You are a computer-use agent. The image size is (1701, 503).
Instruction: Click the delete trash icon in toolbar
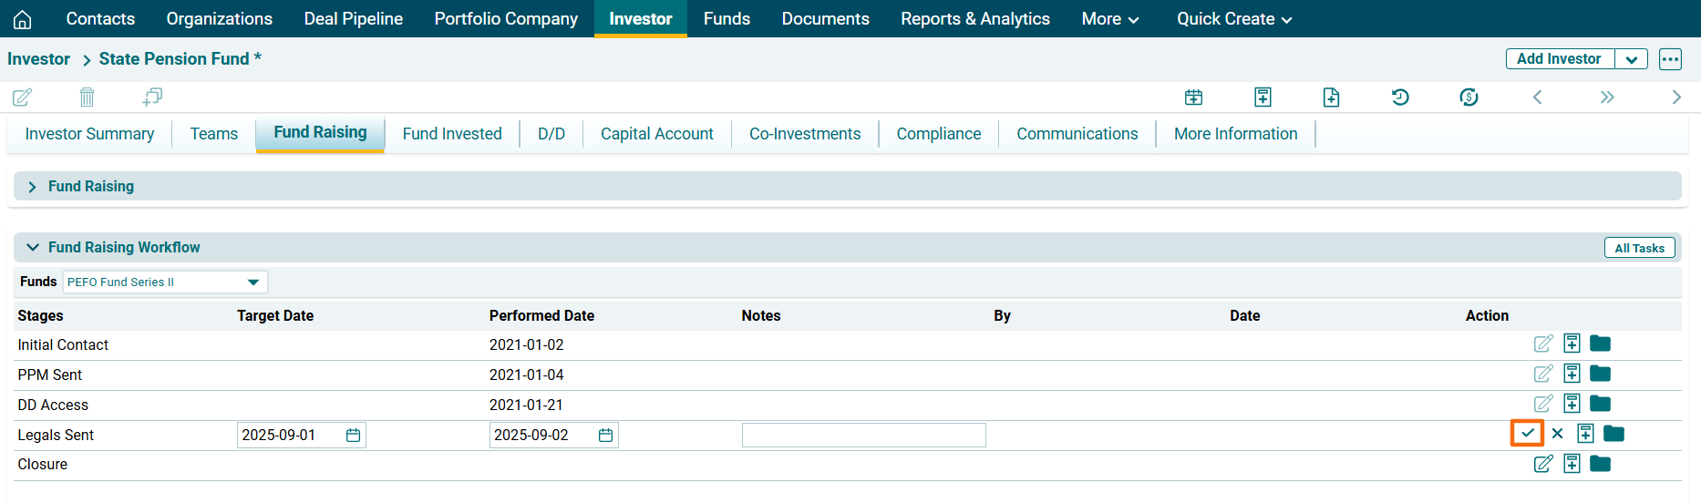(x=87, y=97)
